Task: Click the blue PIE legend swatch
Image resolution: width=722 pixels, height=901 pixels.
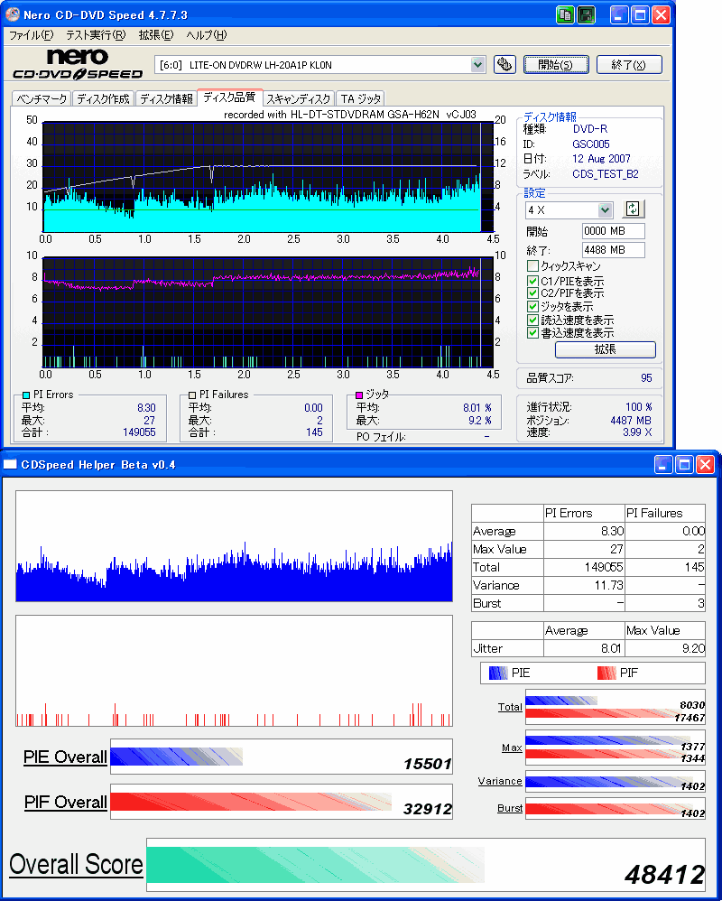Action: click(498, 673)
